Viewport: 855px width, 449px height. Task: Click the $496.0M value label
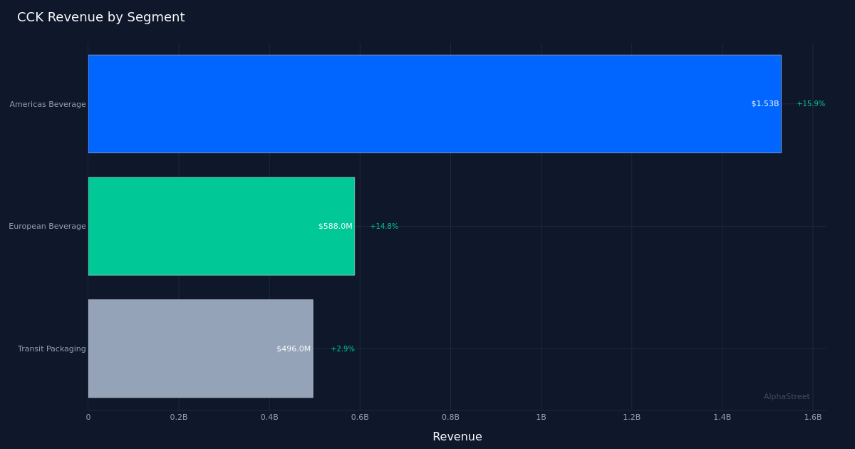(x=294, y=349)
